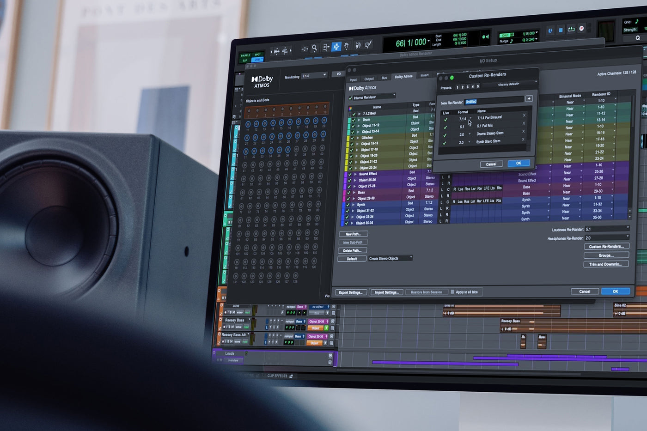Image resolution: width=647 pixels, height=431 pixels.
Task: Click the plus icon to add re-render
Action: tap(529, 98)
